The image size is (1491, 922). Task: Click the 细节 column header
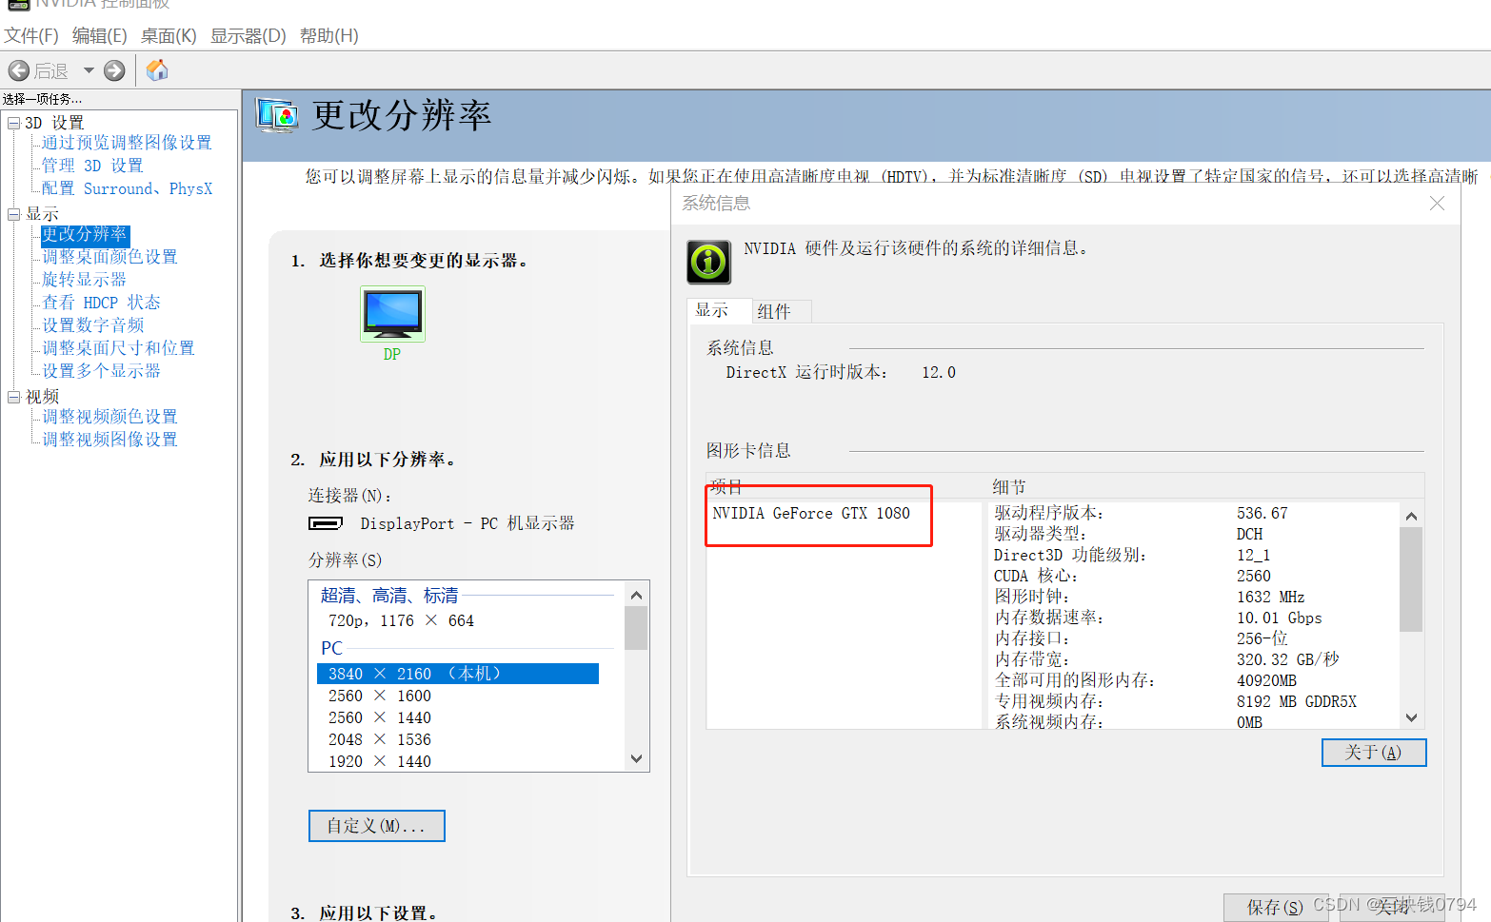coord(1009,487)
